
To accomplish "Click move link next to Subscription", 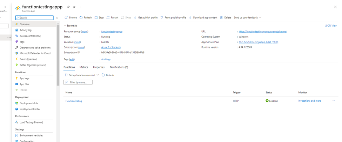I will (81, 47).
